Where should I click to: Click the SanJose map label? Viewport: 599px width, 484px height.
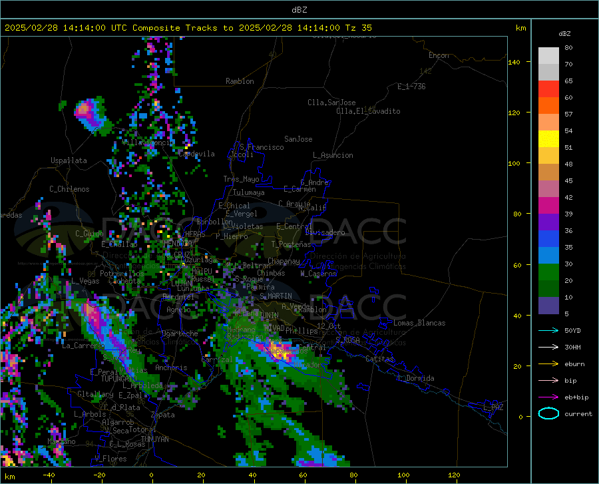tap(298, 139)
